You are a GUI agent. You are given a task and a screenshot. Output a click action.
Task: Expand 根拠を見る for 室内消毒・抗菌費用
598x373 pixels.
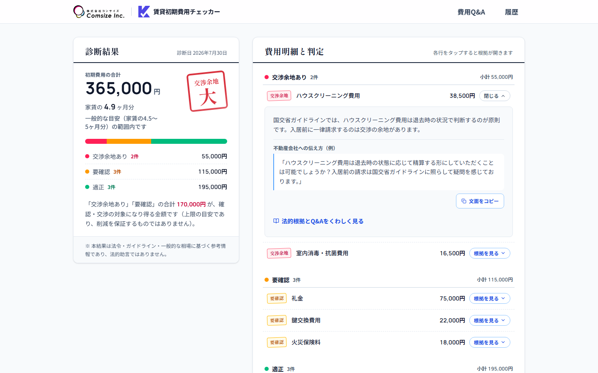pyautogui.click(x=490, y=253)
